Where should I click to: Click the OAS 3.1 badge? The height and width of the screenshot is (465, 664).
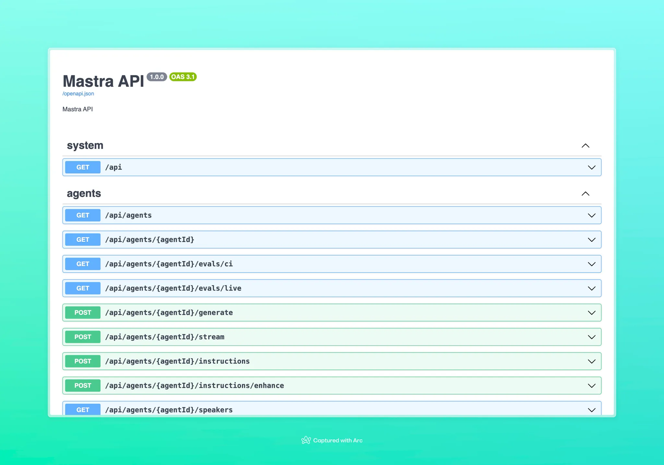click(x=183, y=77)
